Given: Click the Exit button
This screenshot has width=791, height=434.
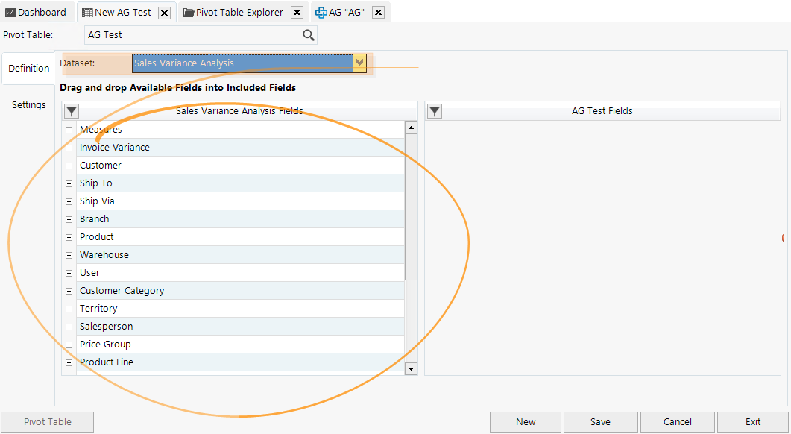Looking at the screenshot, I should click(x=753, y=422).
